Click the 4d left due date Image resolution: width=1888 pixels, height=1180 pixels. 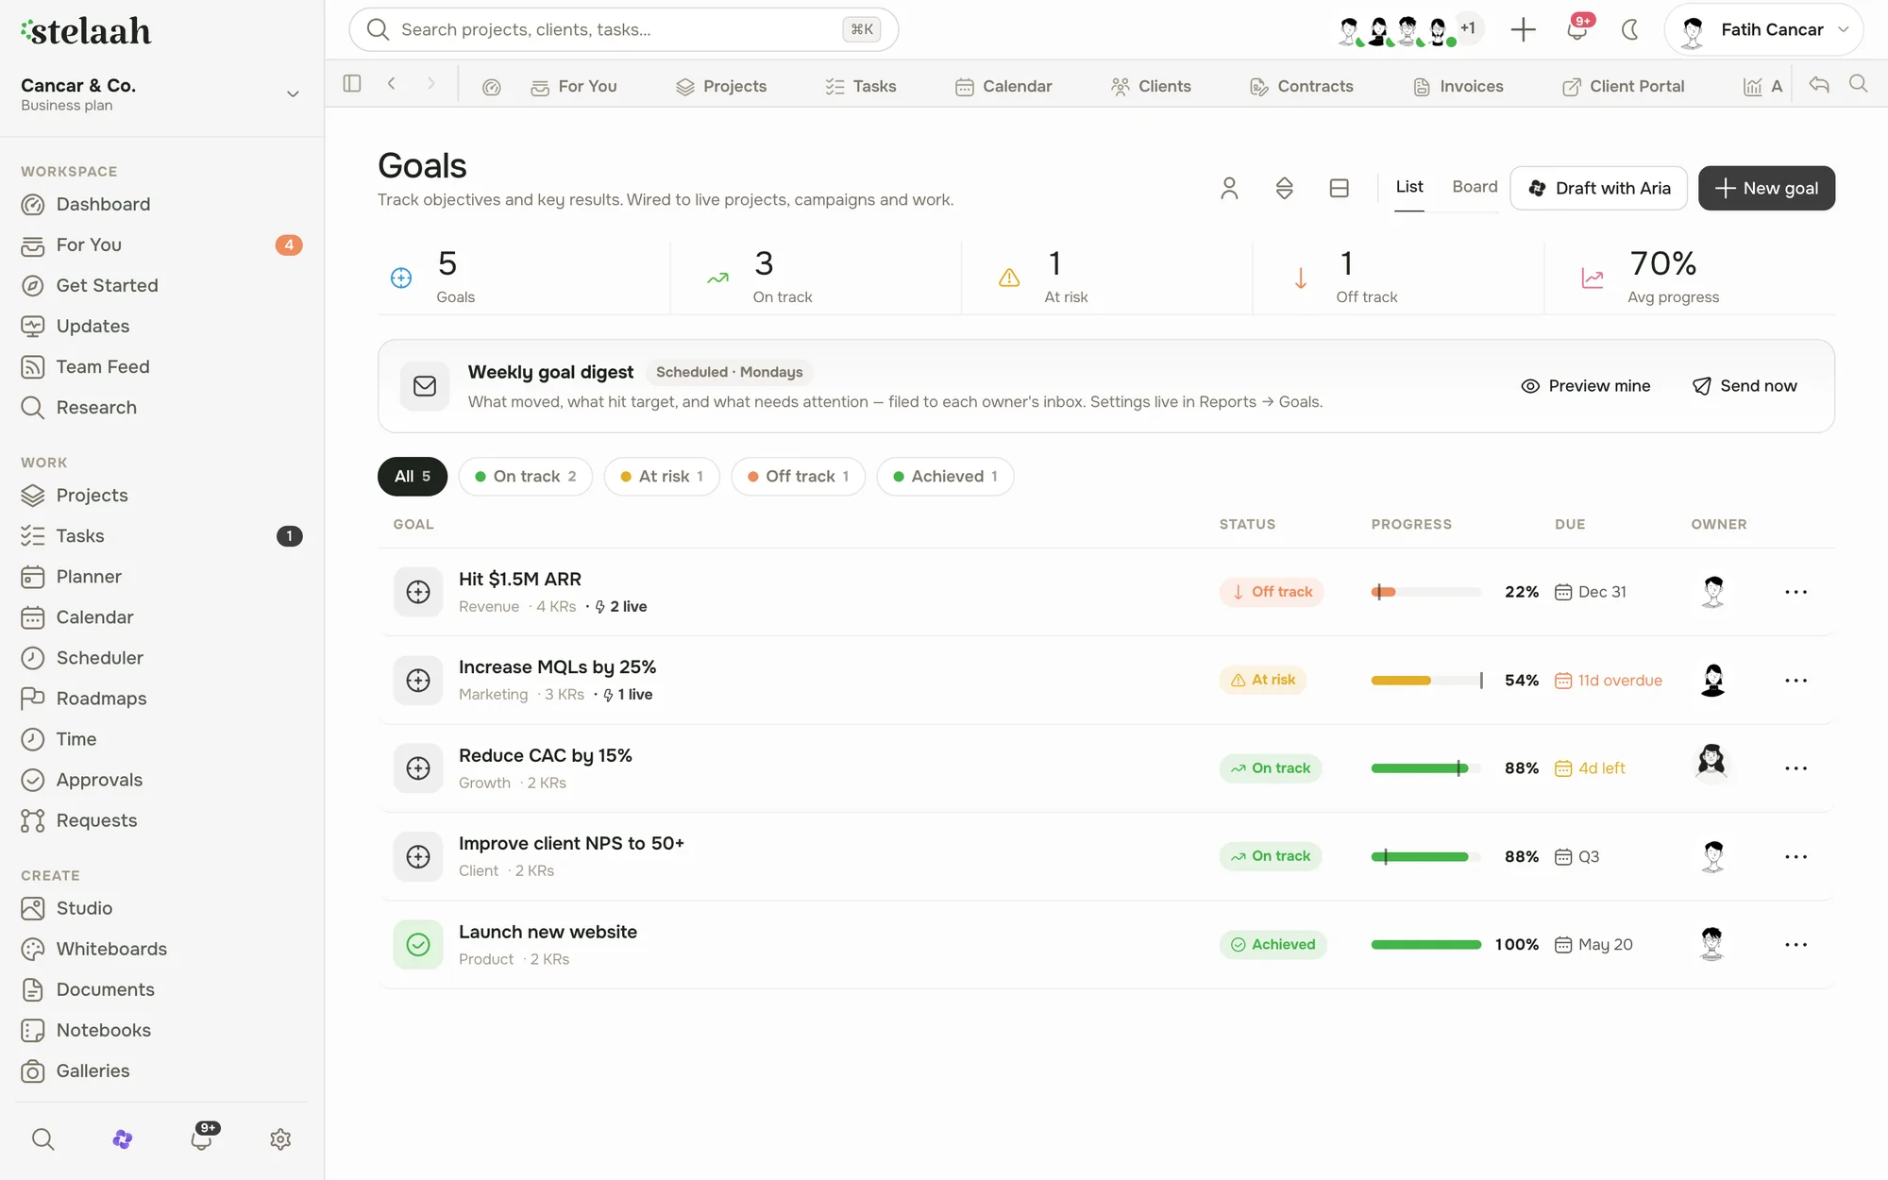(1590, 768)
